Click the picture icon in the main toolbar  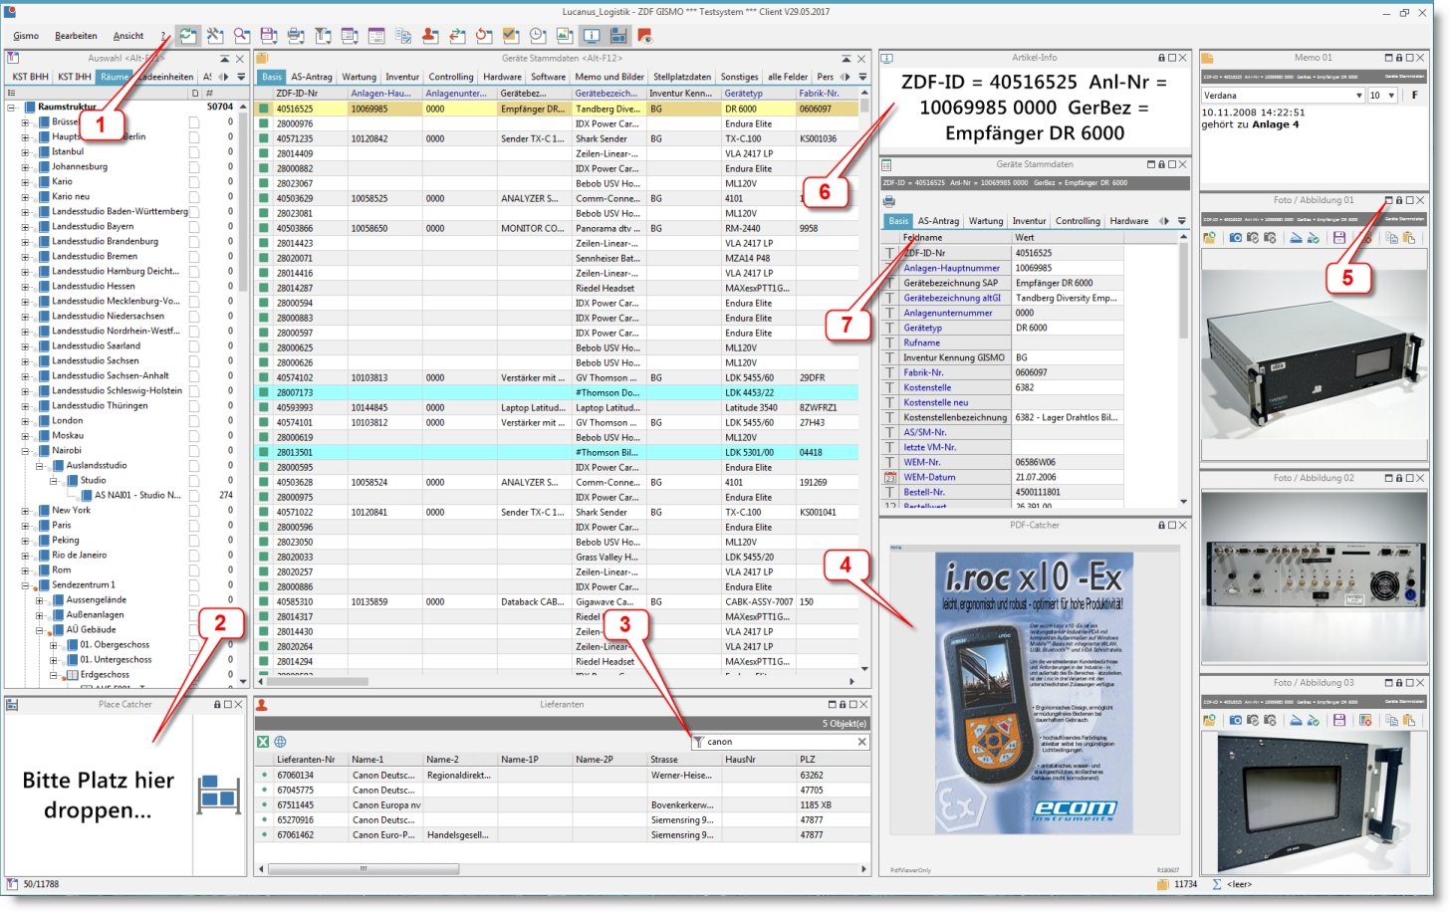565,36
